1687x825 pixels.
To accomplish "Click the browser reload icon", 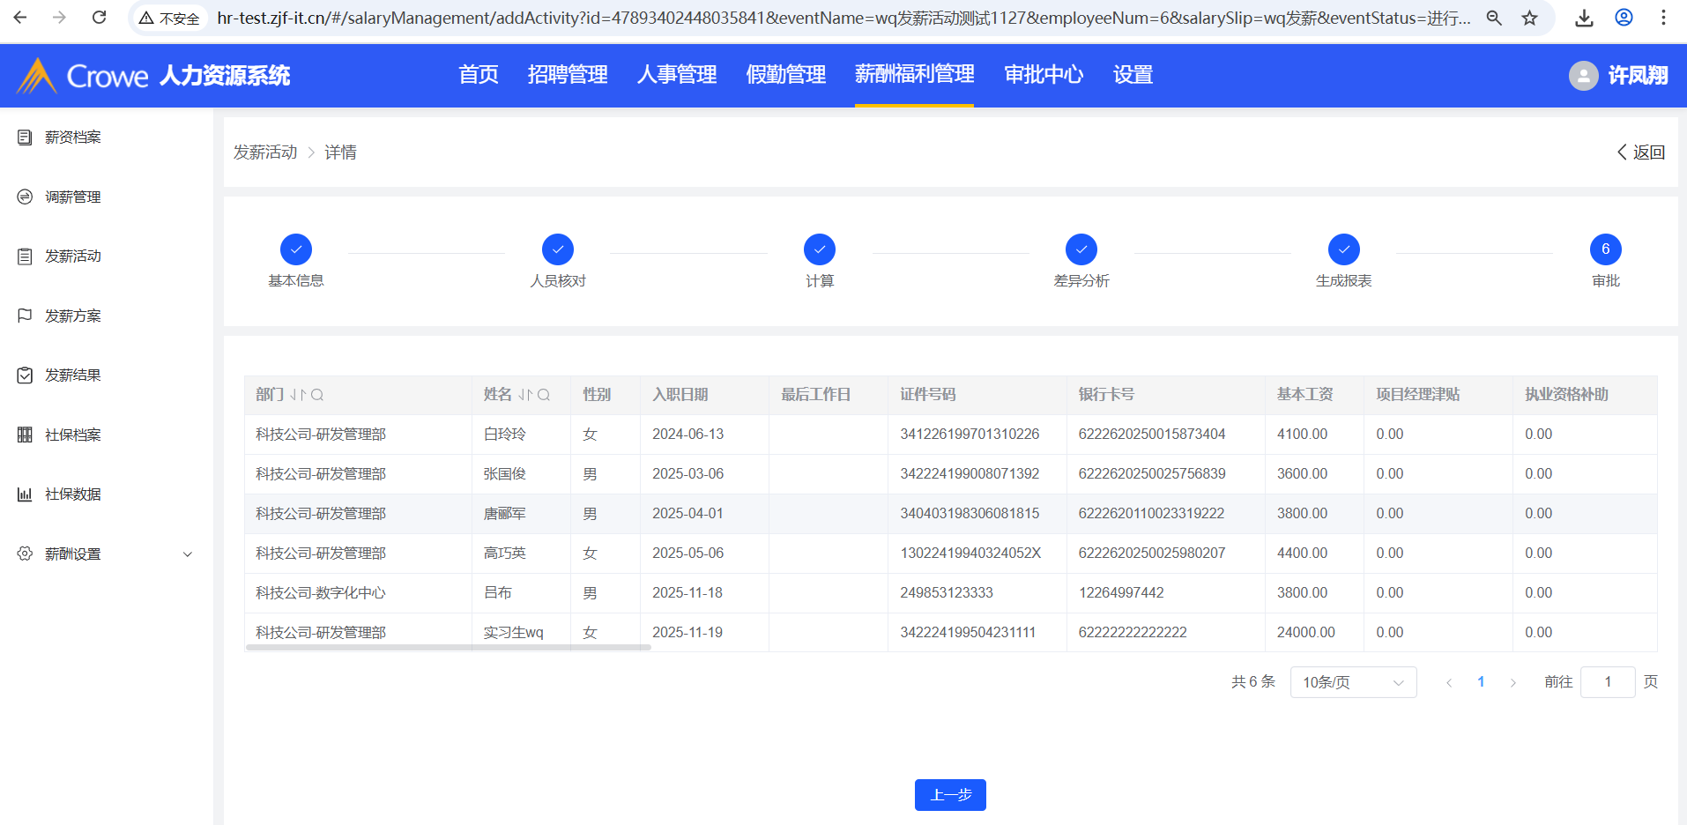I will (100, 18).
